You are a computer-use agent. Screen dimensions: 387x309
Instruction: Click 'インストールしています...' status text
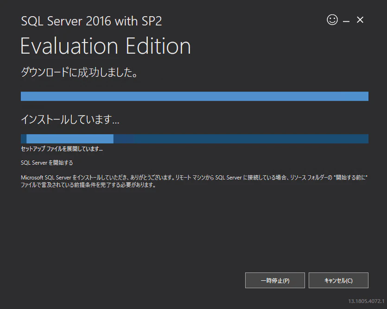70,119
